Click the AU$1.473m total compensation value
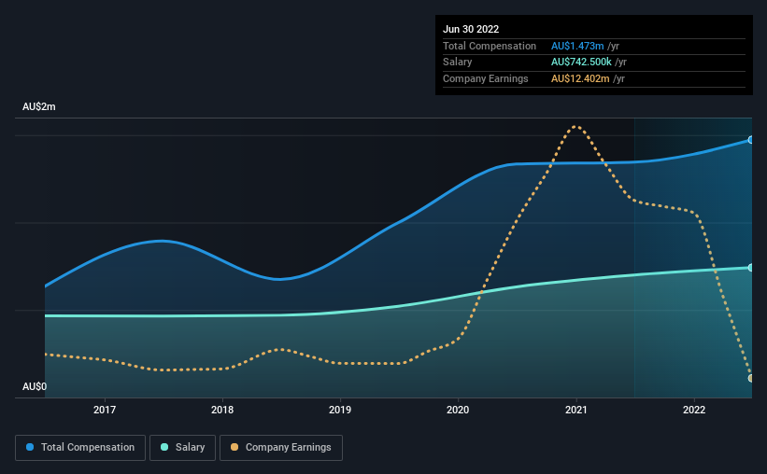 [577, 46]
